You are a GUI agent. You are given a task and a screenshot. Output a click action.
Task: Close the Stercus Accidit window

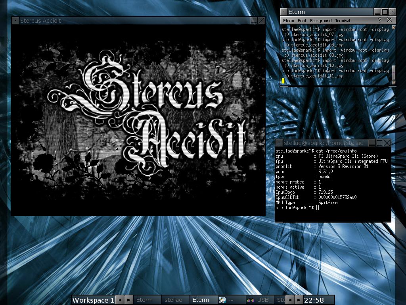[261, 21]
